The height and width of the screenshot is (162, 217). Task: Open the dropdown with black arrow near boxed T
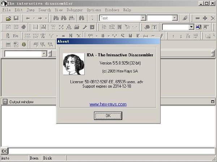191,27
